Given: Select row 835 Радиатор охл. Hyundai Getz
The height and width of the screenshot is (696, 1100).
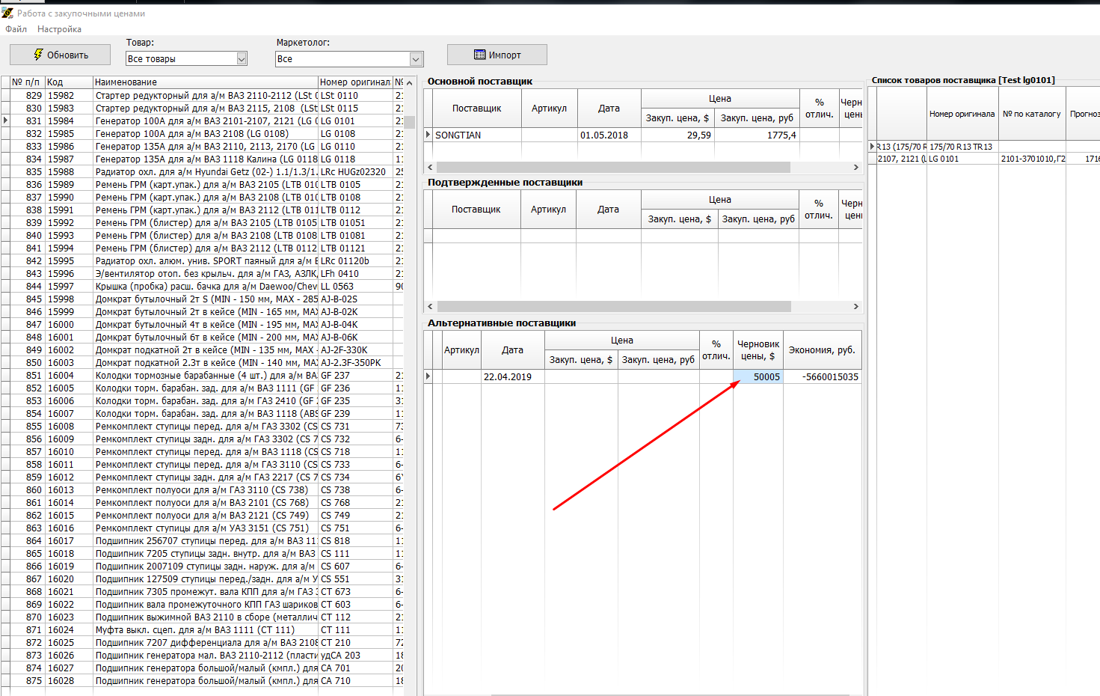Looking at the screenshot, I should (x=202, y=171).
